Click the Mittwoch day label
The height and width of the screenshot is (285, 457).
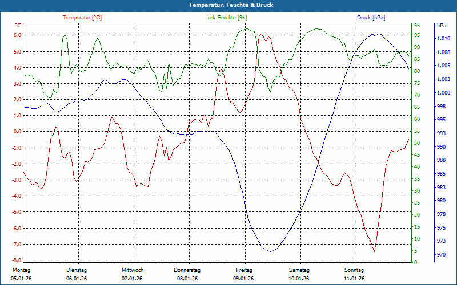tap(133, 270)
